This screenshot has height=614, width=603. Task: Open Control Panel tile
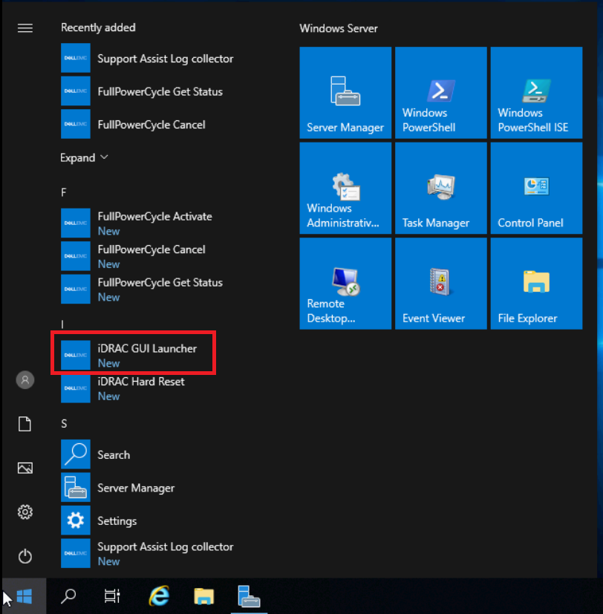pyautogui.click(x=536, y=188)
